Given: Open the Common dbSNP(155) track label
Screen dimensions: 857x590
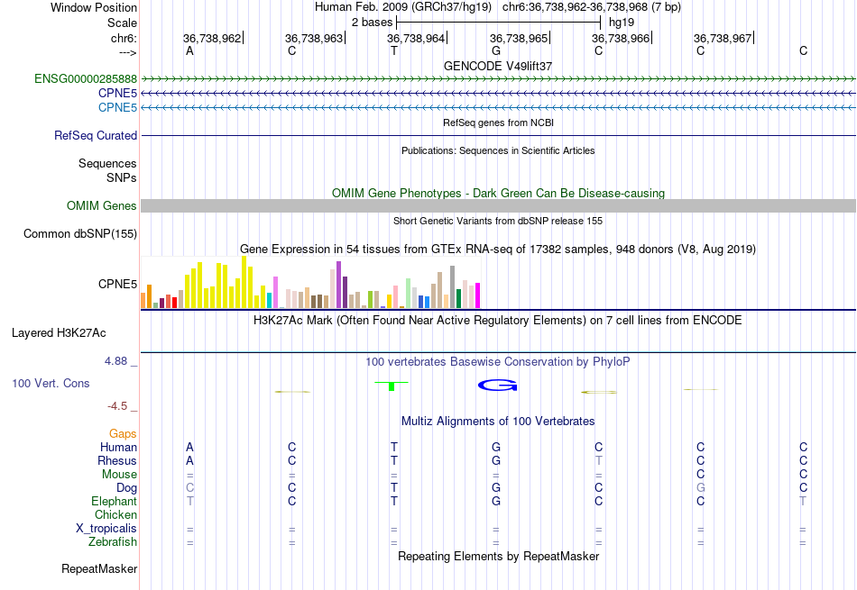Looking at the screenshot, I should click(80, 233).
